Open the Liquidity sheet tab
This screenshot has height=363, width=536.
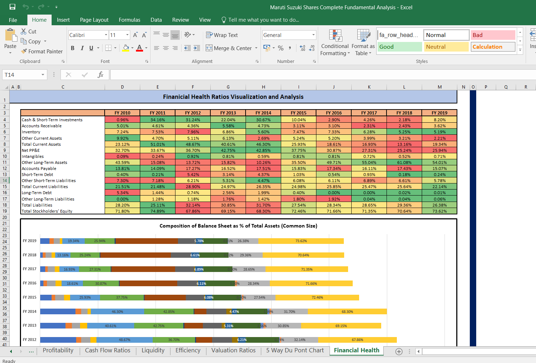point(153,350)
